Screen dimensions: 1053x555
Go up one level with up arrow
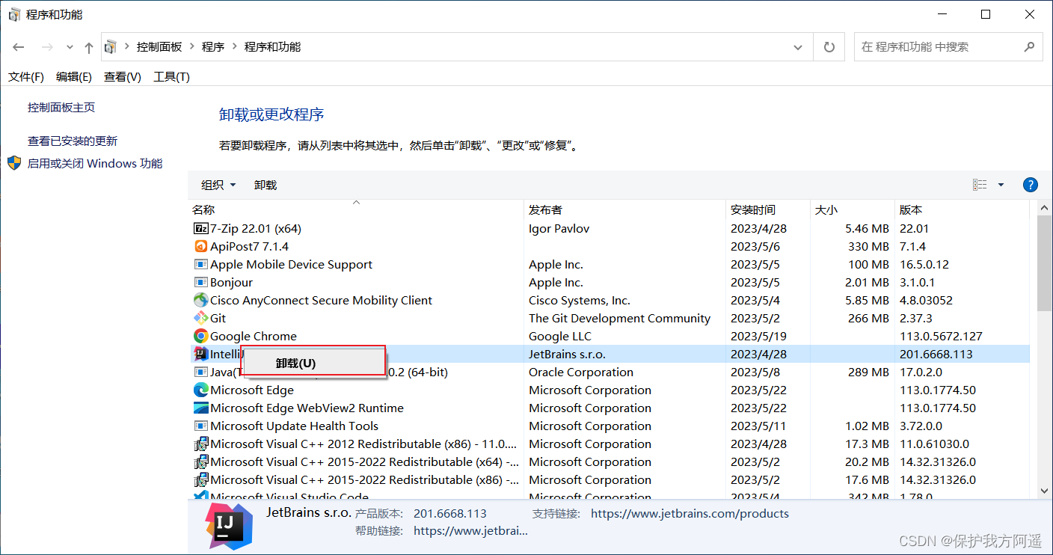point(89,47)
